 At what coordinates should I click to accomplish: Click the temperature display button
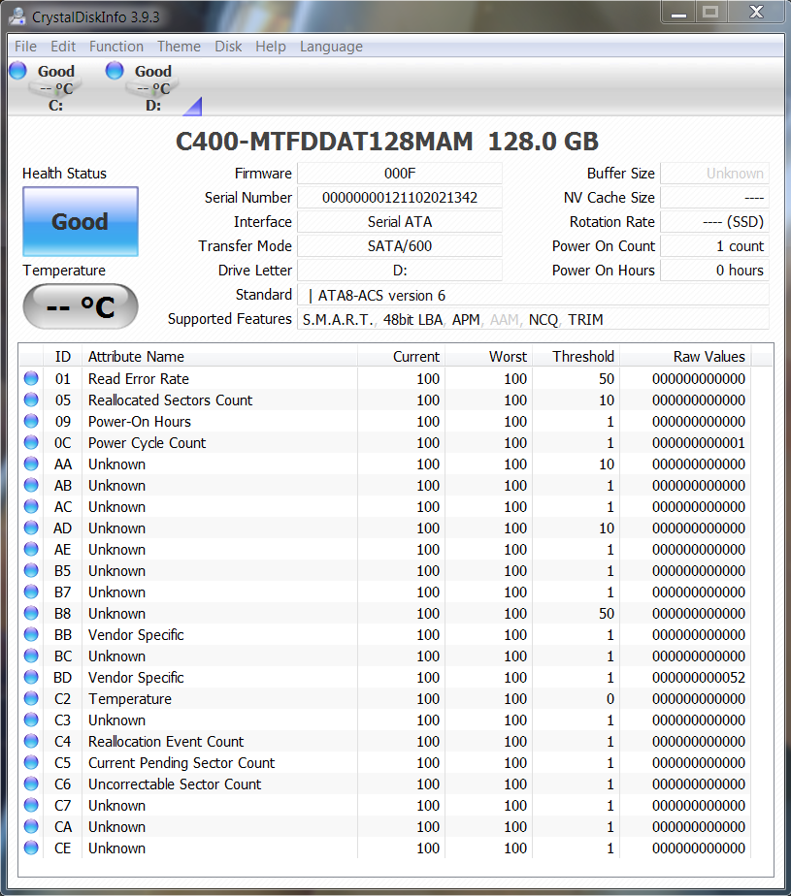(81, 307)
